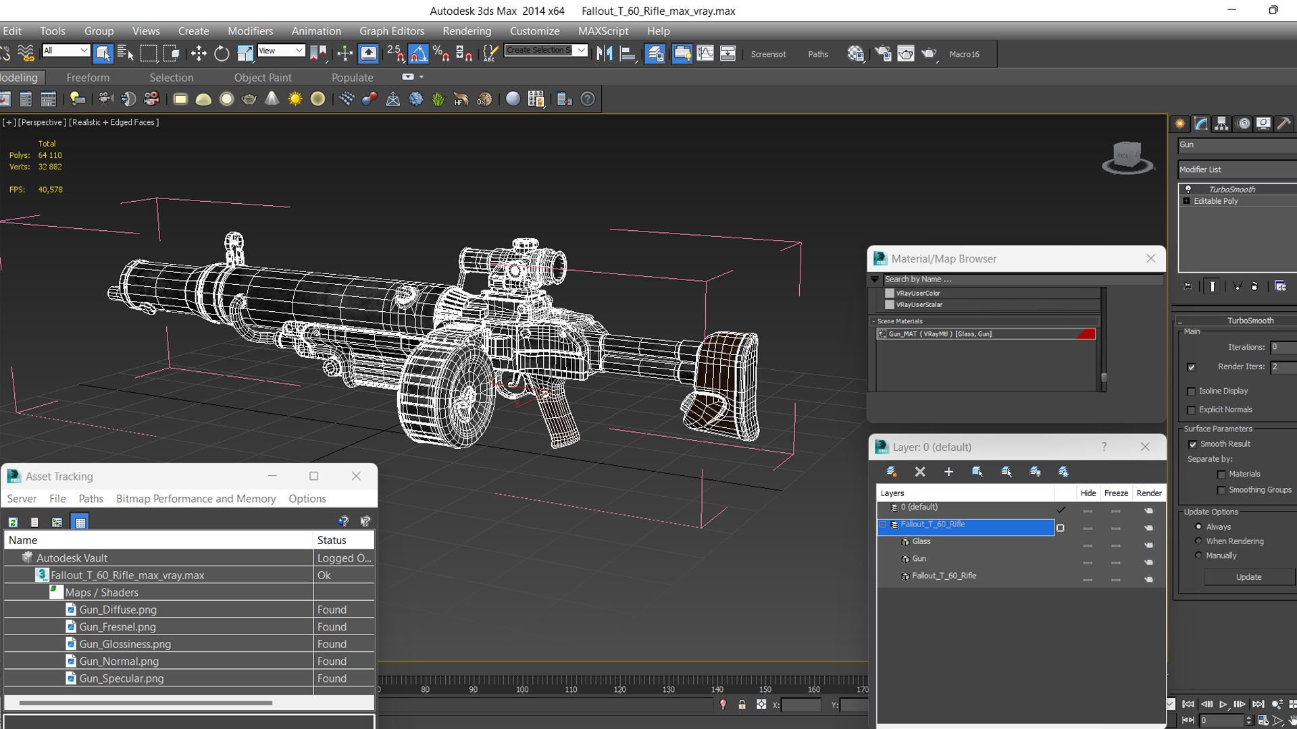The image size is (1297, 729).
Task: Click the Macro16 toolbar button
Action: tap(964, 54)
